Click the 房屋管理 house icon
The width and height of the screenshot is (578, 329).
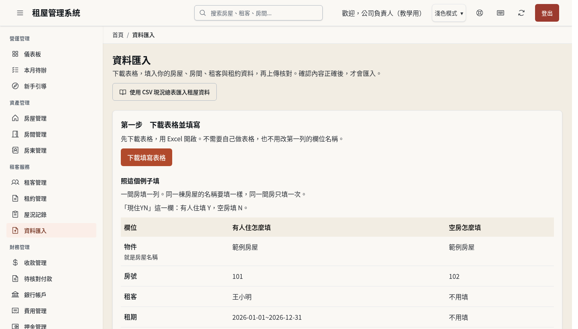(x=15, y=118)
